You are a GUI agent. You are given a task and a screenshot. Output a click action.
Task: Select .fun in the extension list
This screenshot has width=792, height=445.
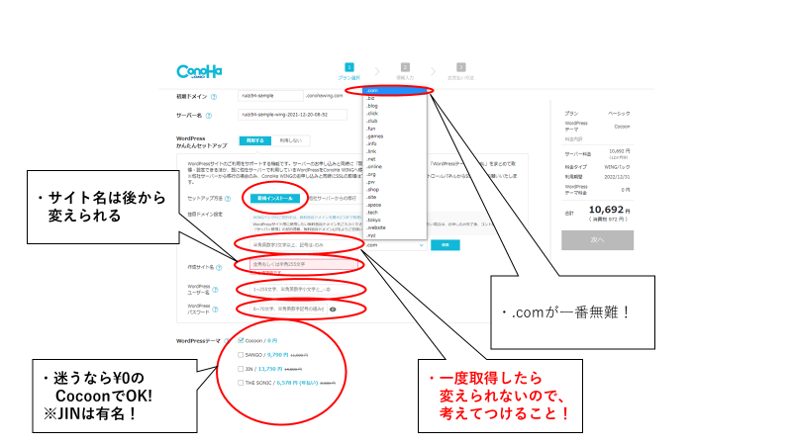[x=394, y=129]
